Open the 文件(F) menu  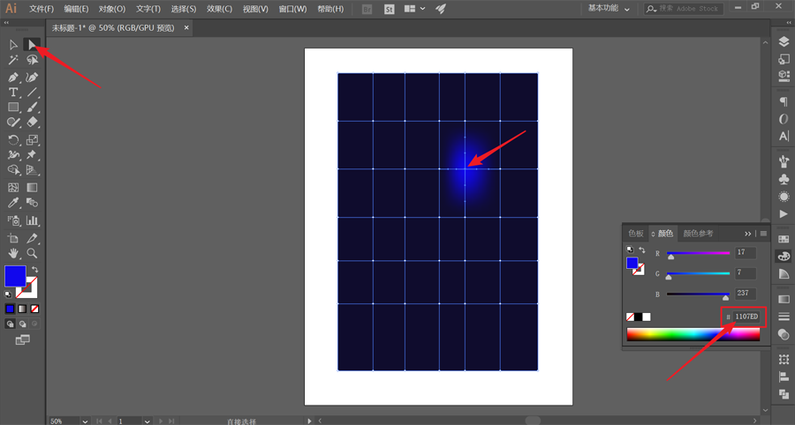click(x=42, y=9)
